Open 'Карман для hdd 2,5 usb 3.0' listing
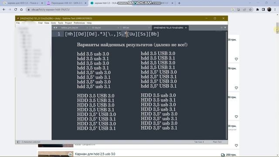 [95, 154]
